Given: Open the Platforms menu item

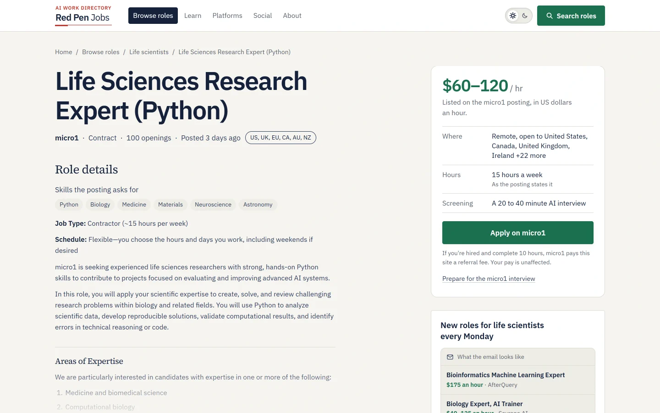Looking at the screenshot, I should (227, 16).
